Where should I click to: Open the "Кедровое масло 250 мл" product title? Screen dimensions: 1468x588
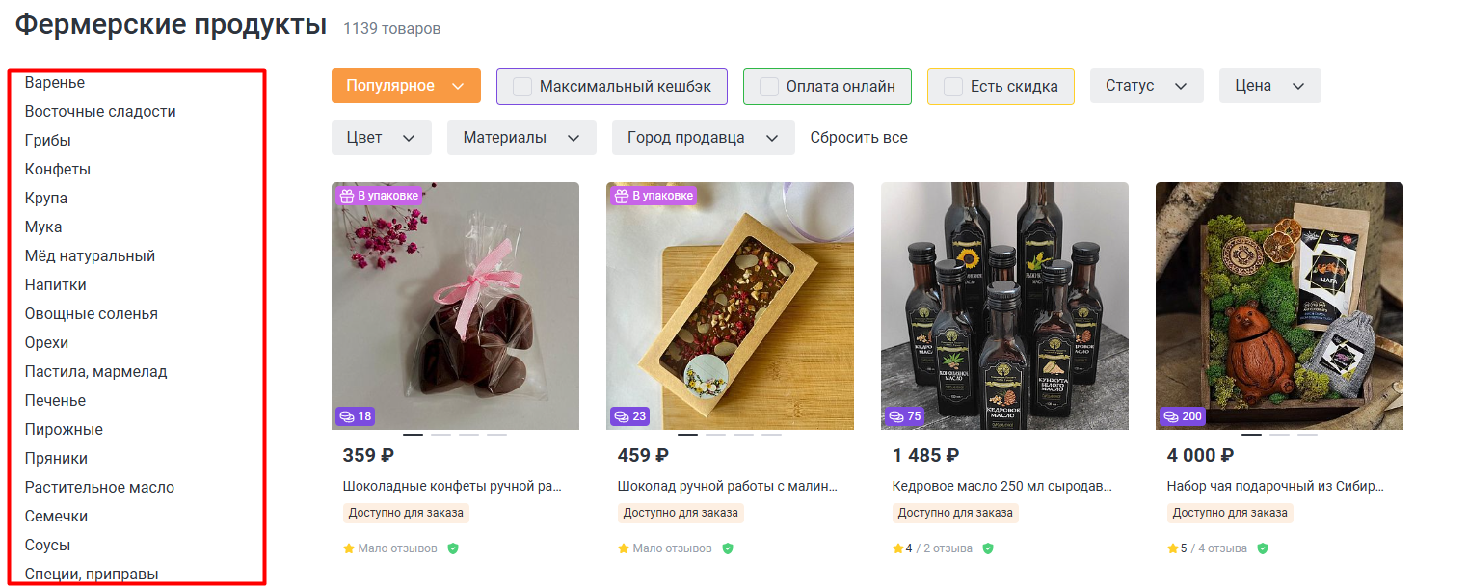coord(1002,487)
